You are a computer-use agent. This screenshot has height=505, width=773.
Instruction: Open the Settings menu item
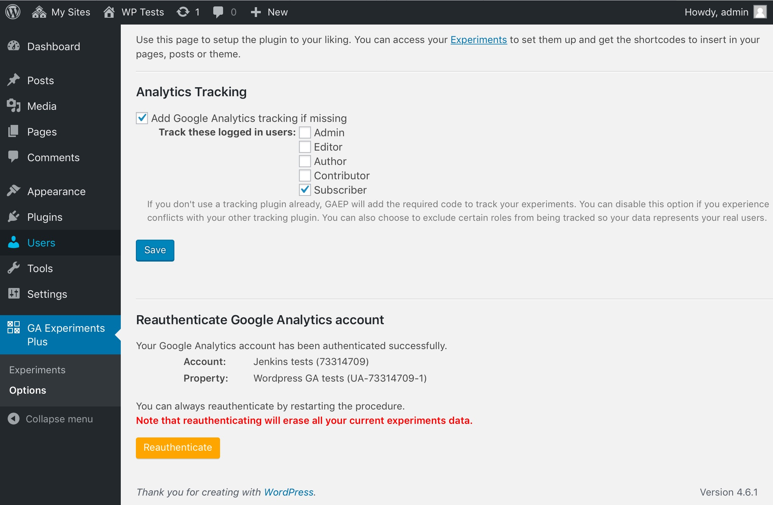(x=47, y=294)
